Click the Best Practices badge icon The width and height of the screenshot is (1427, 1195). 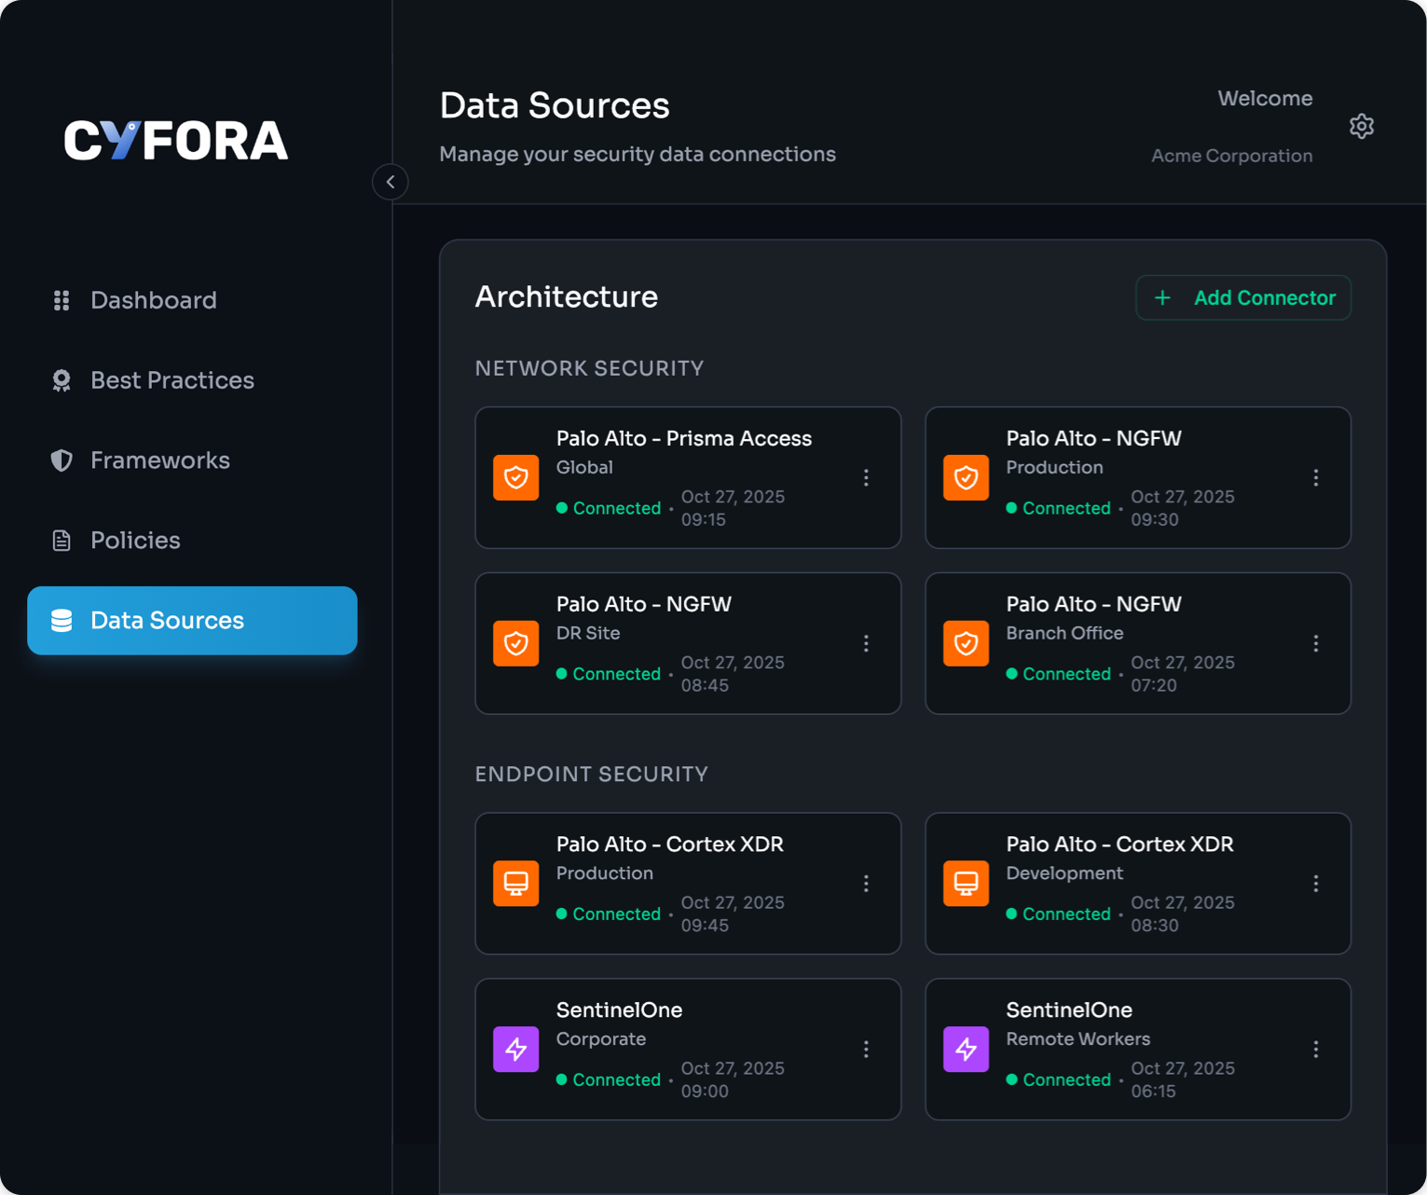[62, 380]
